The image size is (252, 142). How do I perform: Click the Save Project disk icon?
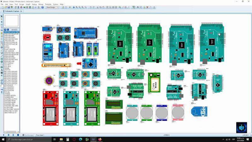pyautogui.click(x=9, y=7)
